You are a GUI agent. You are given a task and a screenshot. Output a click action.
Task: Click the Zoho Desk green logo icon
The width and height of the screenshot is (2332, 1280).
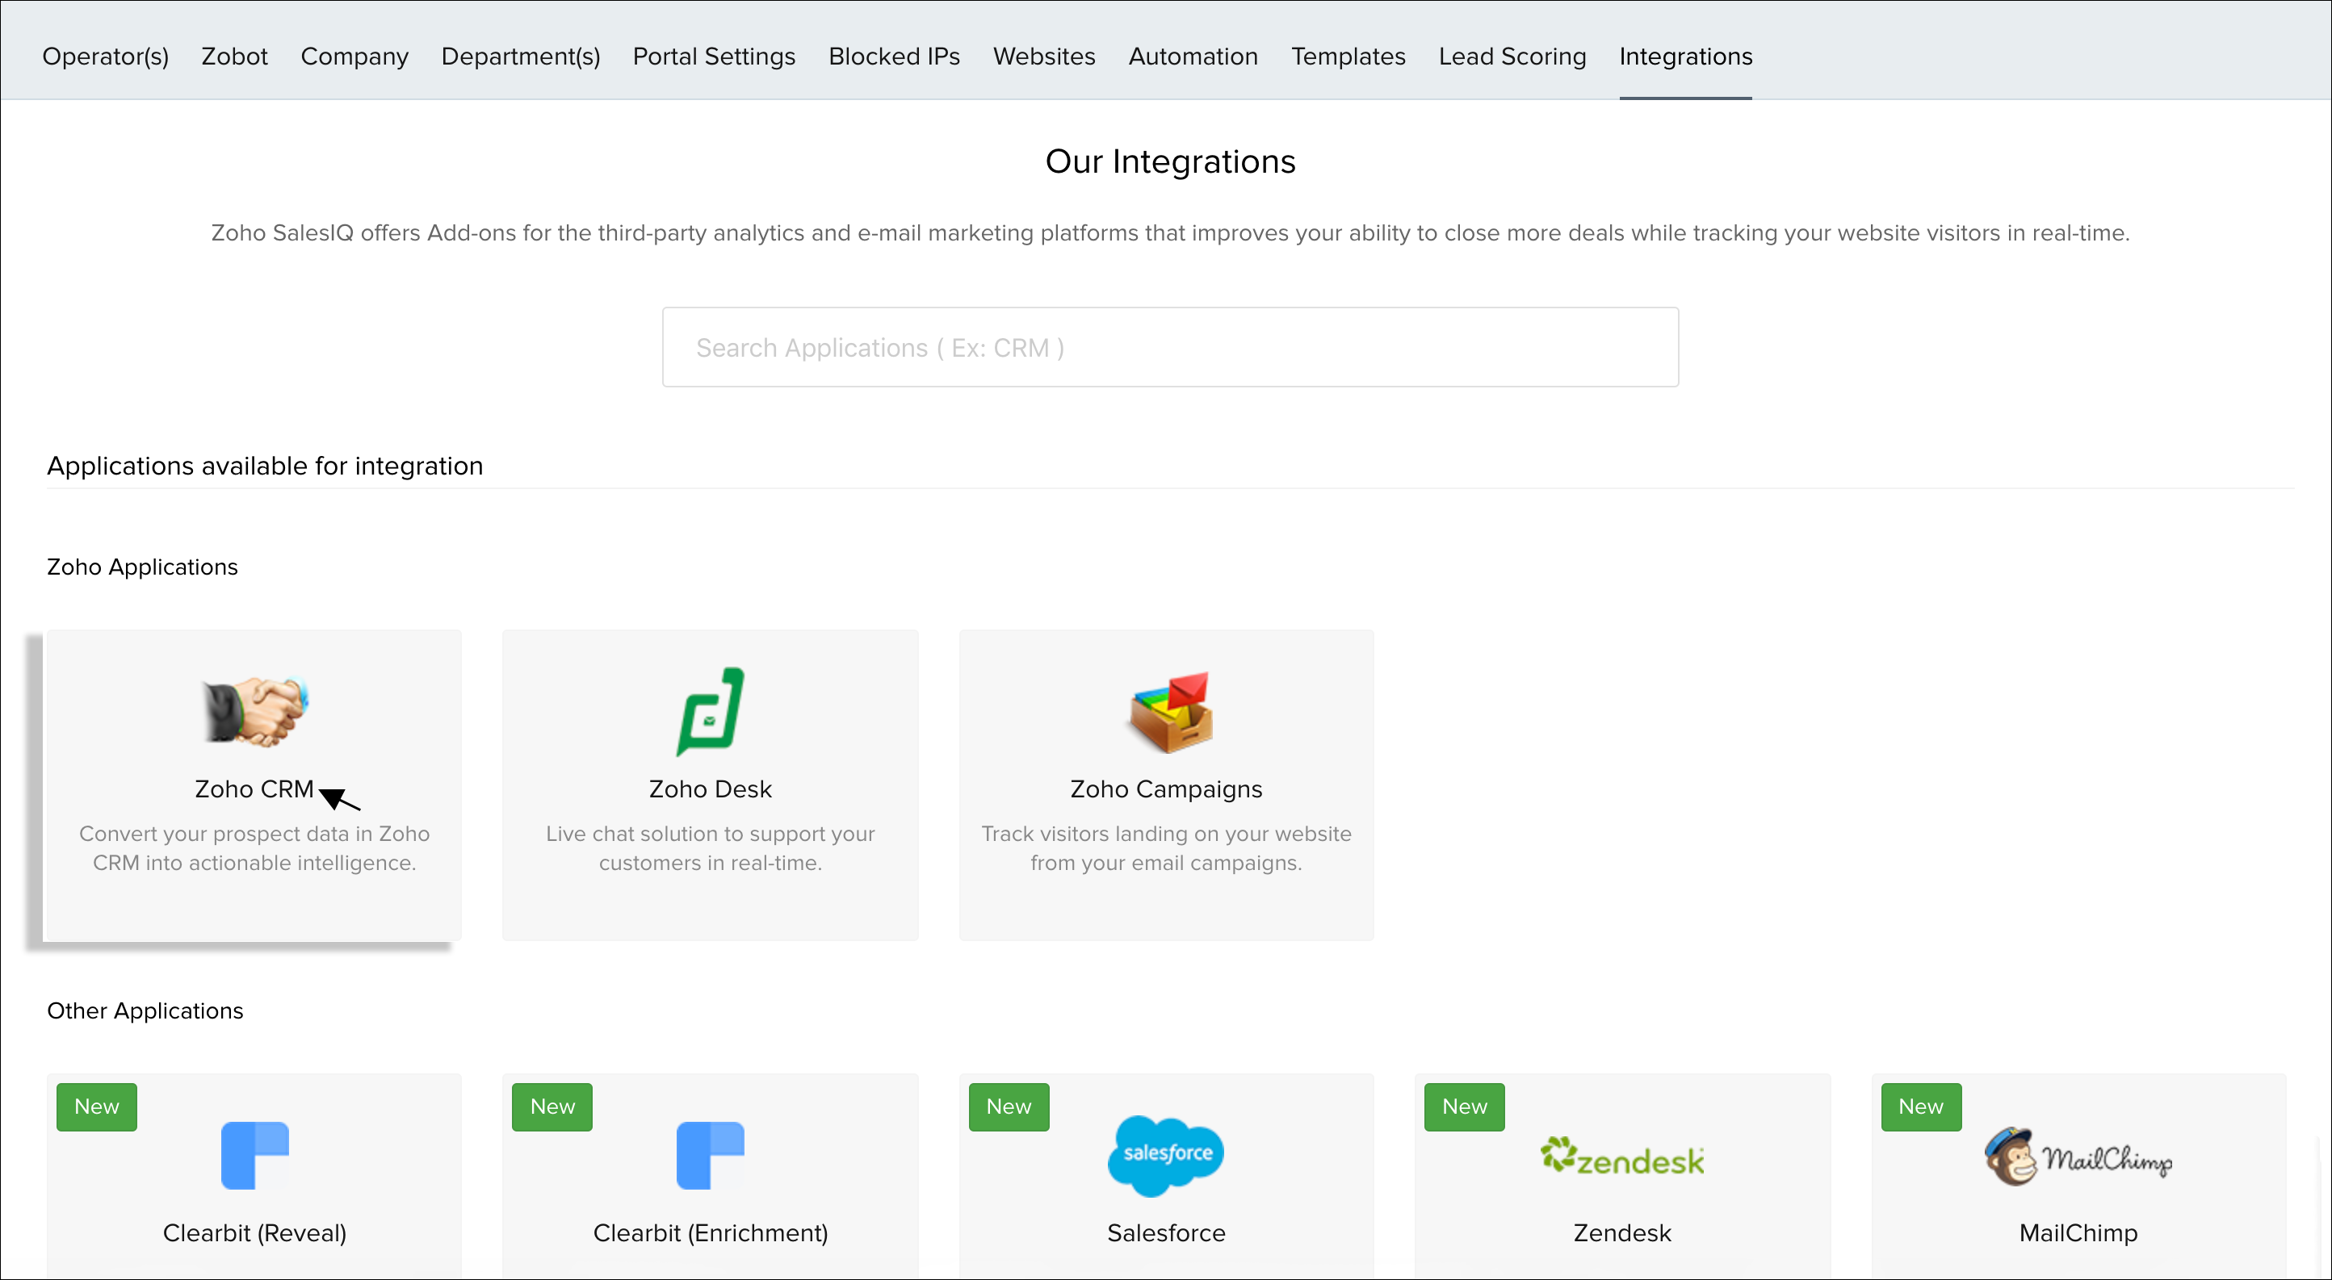pyautogui.click(x=711, y=711)
